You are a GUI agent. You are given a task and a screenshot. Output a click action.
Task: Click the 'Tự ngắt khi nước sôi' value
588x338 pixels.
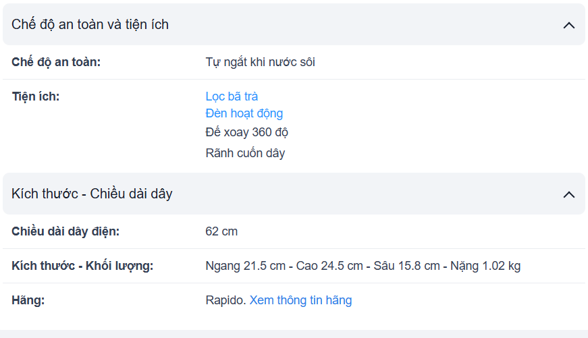(x=260, y=63)
